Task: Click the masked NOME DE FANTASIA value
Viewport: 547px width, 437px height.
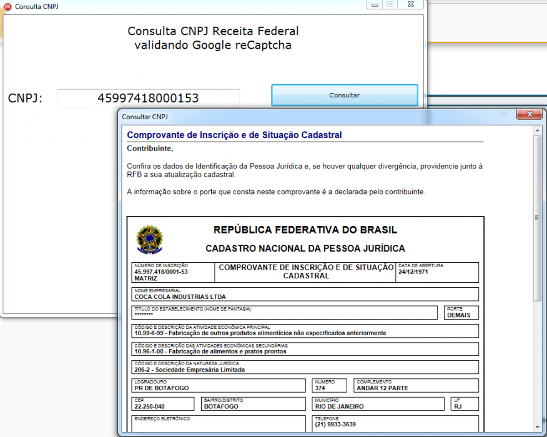Action: coord(144,315)
